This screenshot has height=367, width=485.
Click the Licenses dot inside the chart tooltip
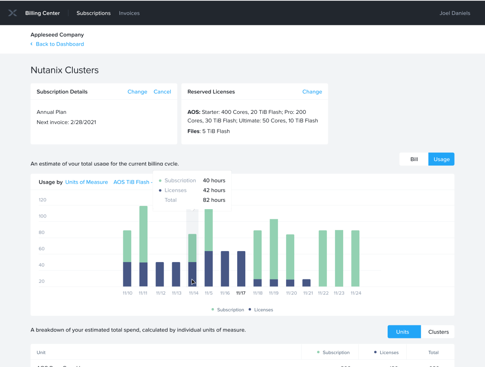click(x=160, y=190)
